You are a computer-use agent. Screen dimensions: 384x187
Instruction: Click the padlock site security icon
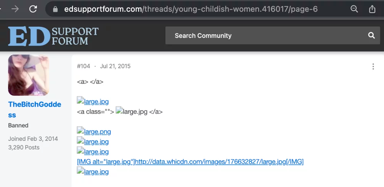click(x=55, y=9)
